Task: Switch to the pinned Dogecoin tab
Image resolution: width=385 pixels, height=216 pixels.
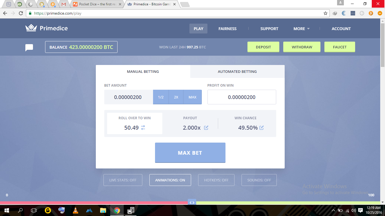Action: (42, 4)
